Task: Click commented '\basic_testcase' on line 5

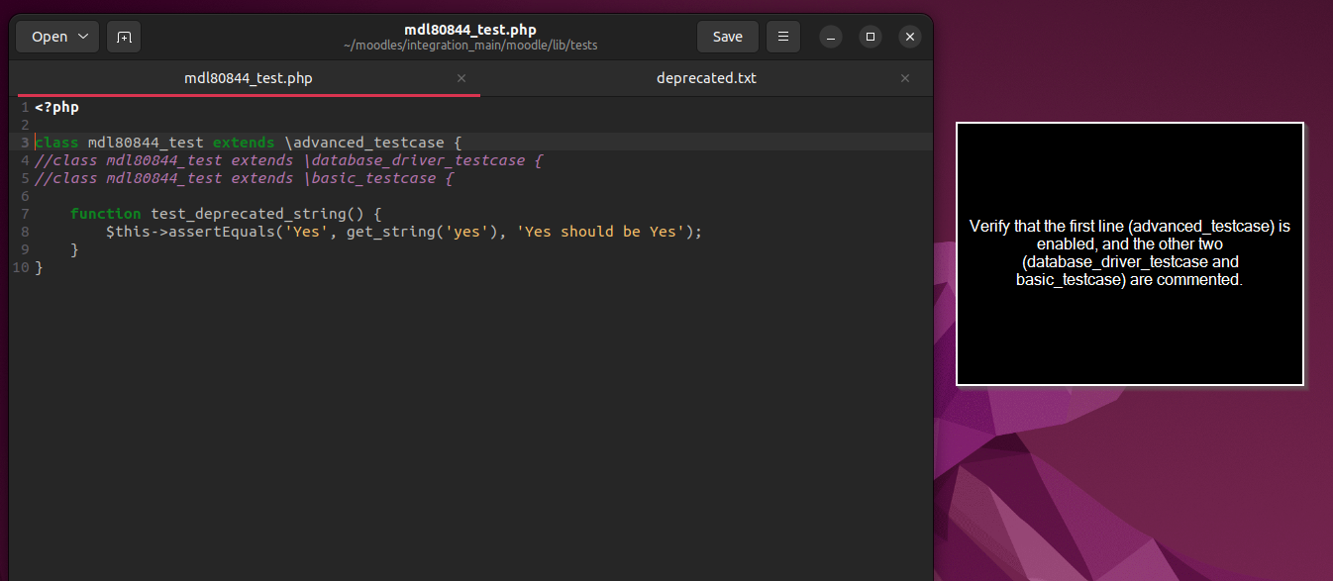Action: pos(369,178)
